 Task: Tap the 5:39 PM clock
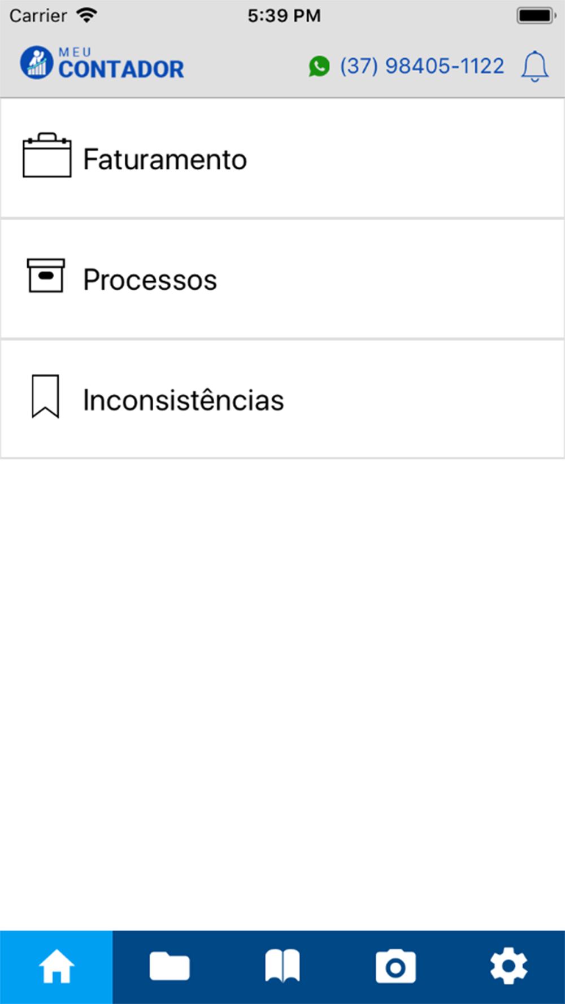pos(284,15)
